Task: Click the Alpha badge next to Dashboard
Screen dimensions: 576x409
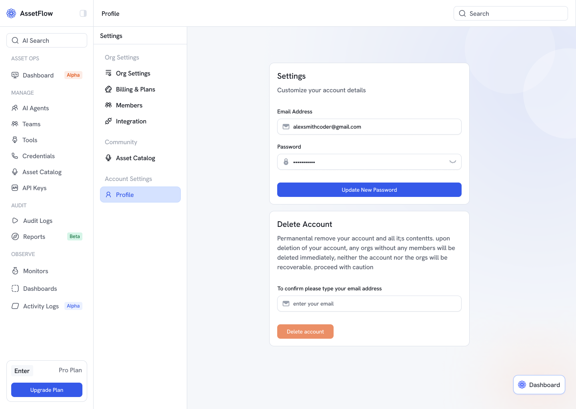Action: coord(73,75)
